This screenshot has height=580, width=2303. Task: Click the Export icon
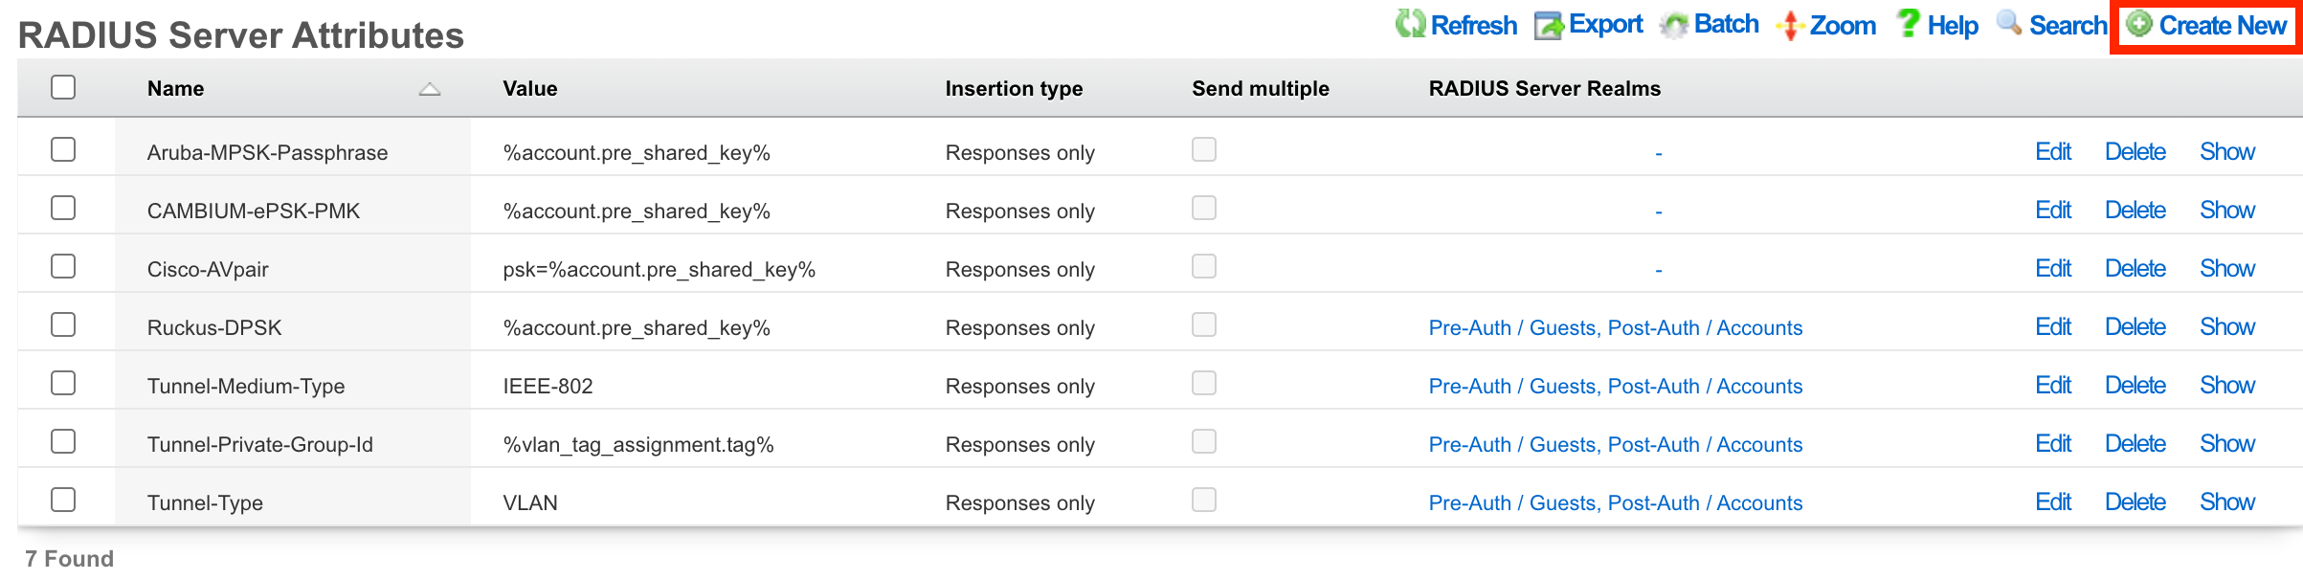(x=1548, y=26)
